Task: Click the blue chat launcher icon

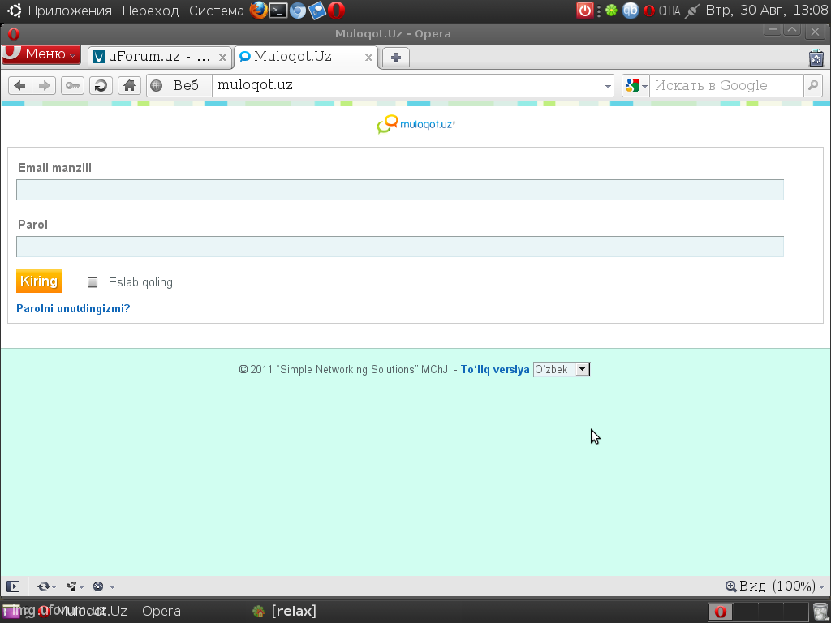Action: 317,10
